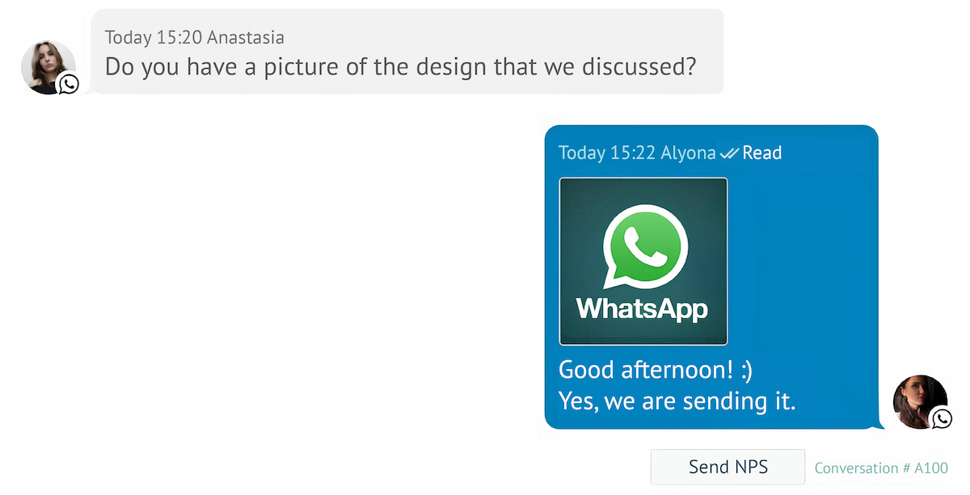Click the Today 15:22 timestamp

pos(607,153)
